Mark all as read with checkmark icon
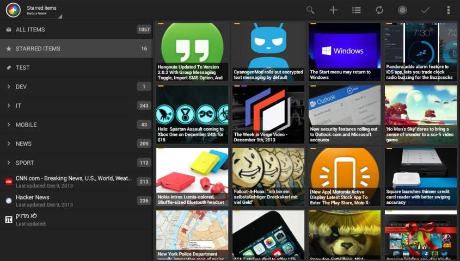Viewport: 460px width, 261px height. 425,10
